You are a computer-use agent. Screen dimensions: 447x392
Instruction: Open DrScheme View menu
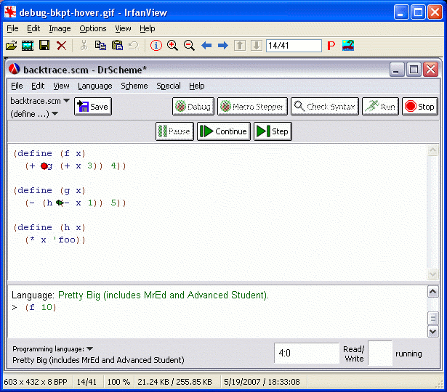(x=61, y=86)
